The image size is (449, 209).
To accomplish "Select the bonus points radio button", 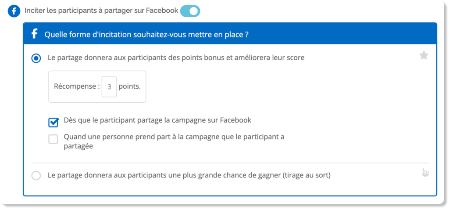I will (x=36, y=58).
